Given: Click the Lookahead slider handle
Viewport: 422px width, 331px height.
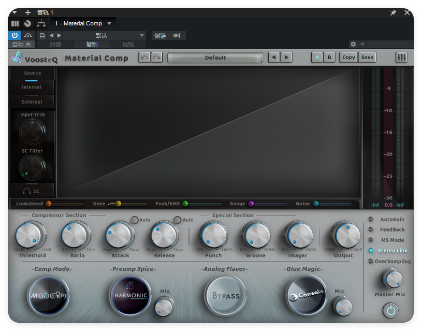Looking at the screenshot, I should pos(49,204).
